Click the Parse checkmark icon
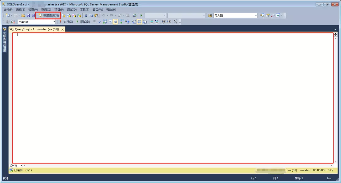Screen dimensions: 341x183 (99, 22)
